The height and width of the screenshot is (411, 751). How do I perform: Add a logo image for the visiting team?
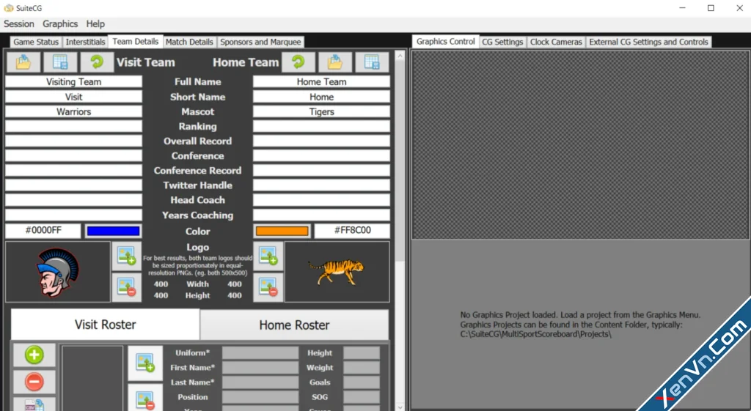coord(126,256)
